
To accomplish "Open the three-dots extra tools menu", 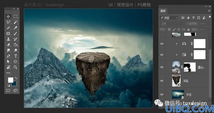I will click(x=8, y=73).
